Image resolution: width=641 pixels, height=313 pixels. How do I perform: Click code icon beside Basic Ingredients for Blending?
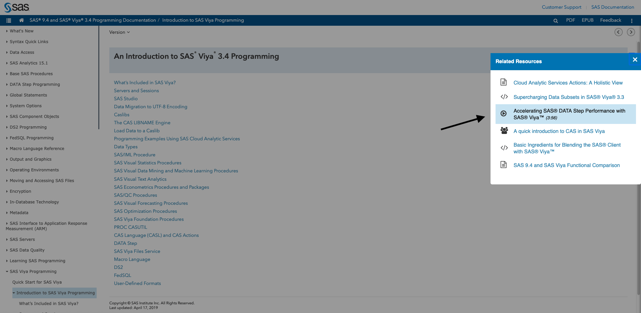coord(504,148)
